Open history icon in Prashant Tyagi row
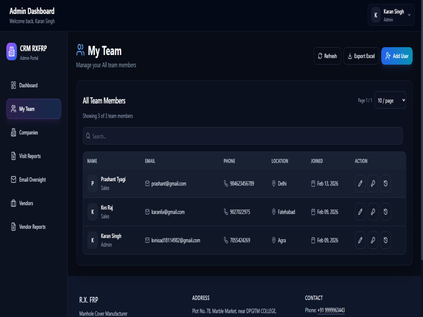Screen dimensions: 423x317 tap(385, 183)
